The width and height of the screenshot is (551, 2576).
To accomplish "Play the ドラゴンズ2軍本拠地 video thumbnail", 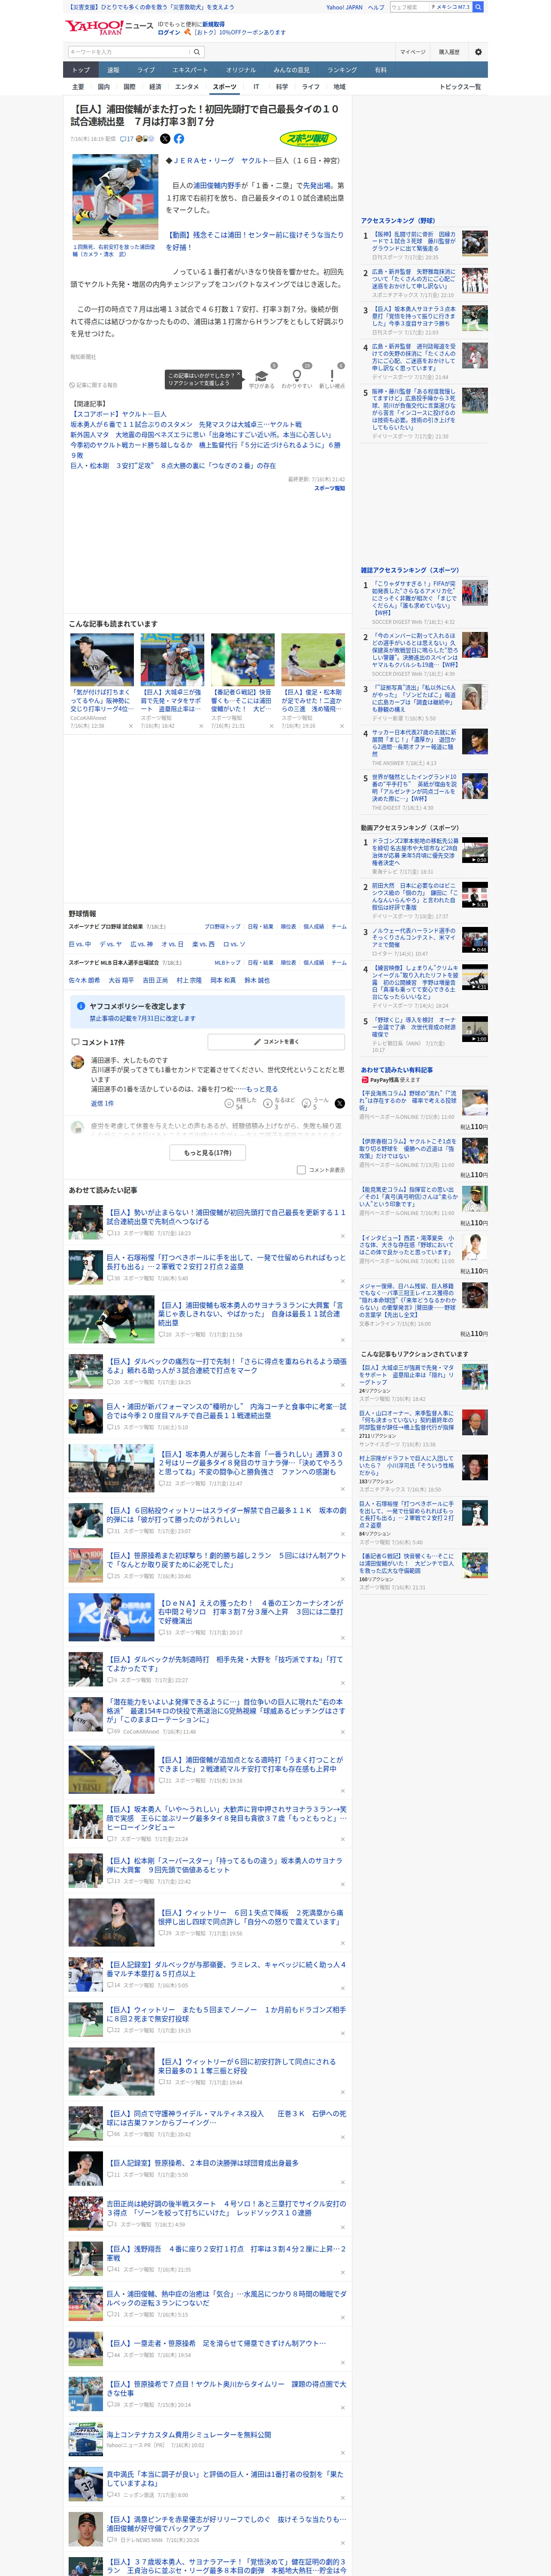I will 475,850.
